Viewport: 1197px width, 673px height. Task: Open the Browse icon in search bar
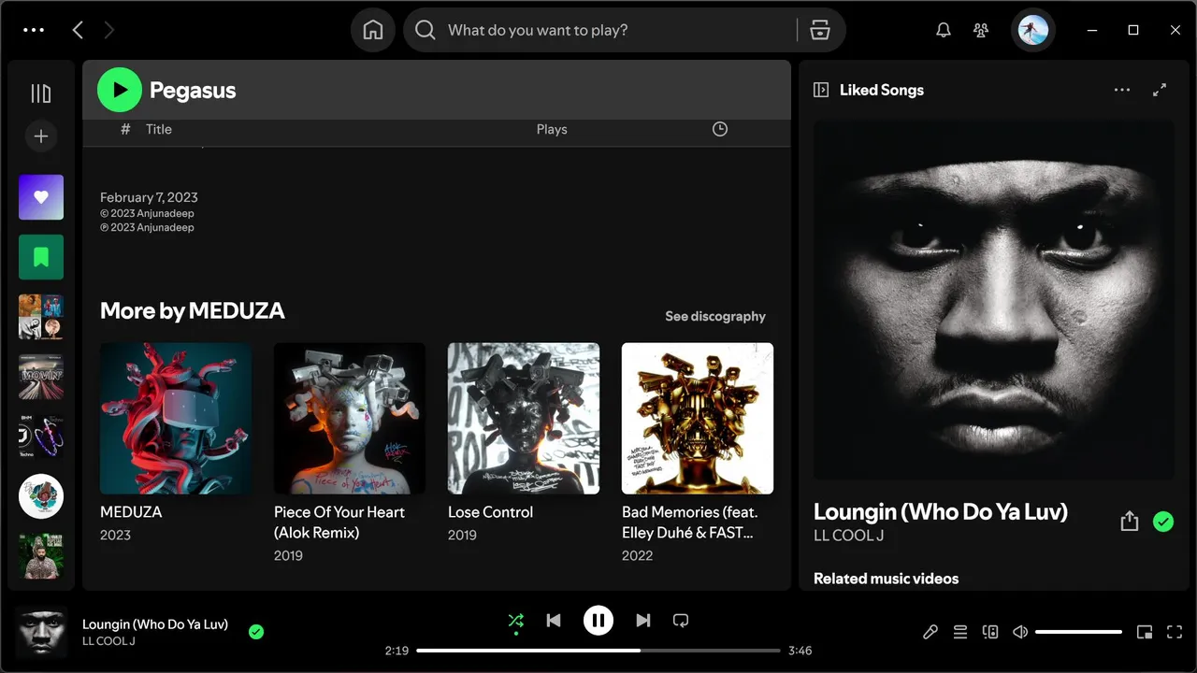click(x=820, y=30)
